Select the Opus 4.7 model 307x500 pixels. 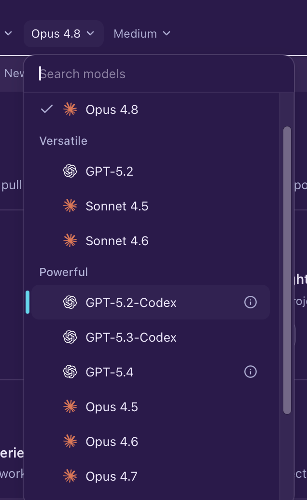(151, 476)
